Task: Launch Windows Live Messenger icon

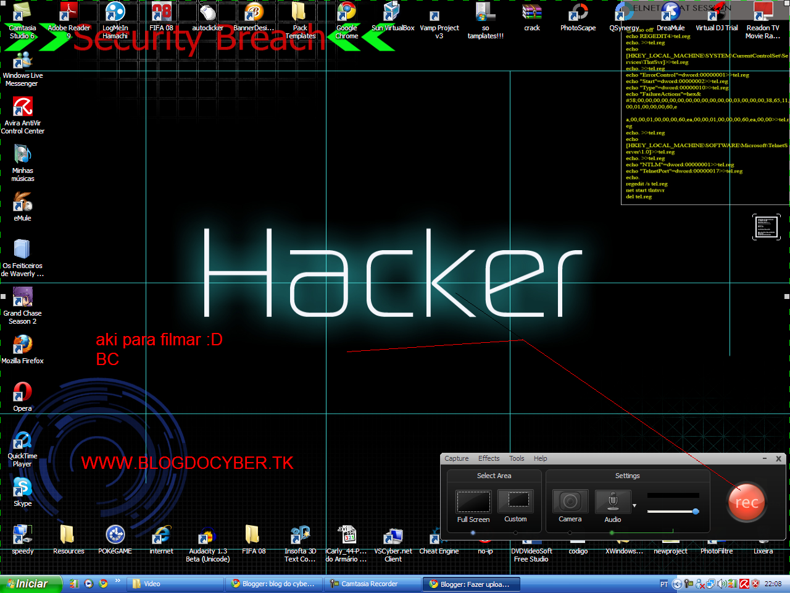Action: (x=22, y=68)
